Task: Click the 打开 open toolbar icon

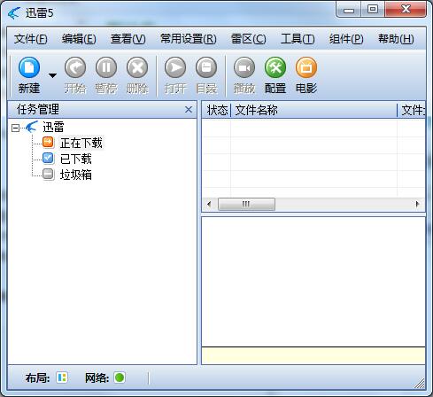Action: coord(175,67)
